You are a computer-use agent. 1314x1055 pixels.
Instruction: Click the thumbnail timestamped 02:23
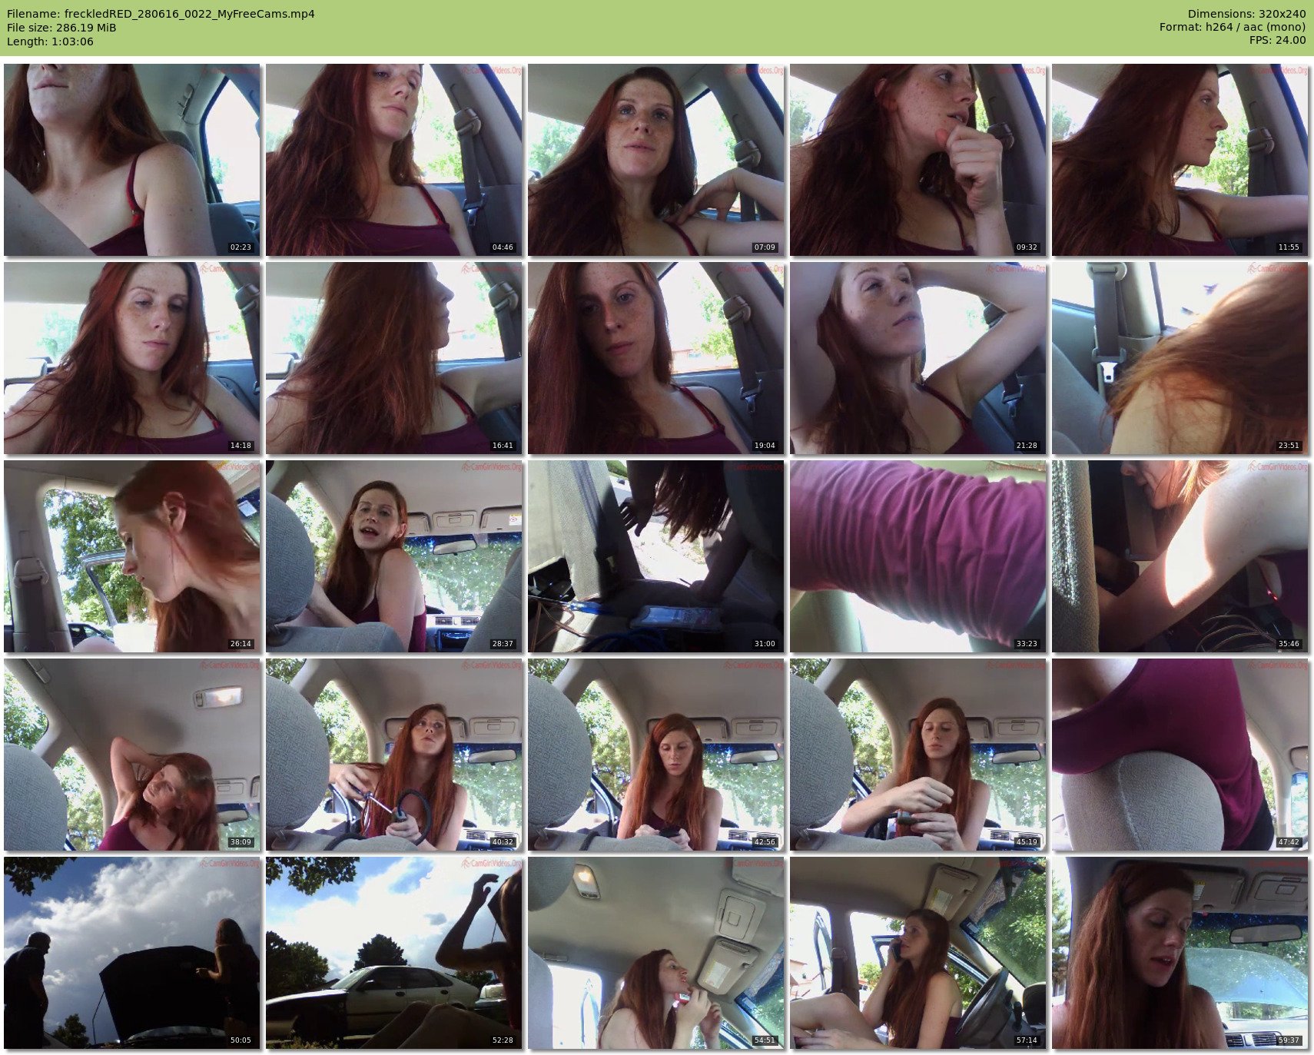tap(131, 160)
